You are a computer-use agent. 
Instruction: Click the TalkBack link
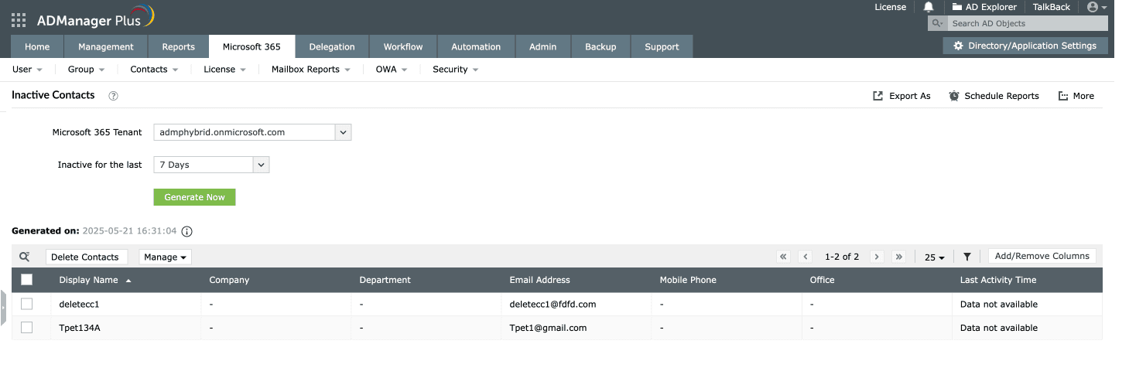coord(1052,7)
